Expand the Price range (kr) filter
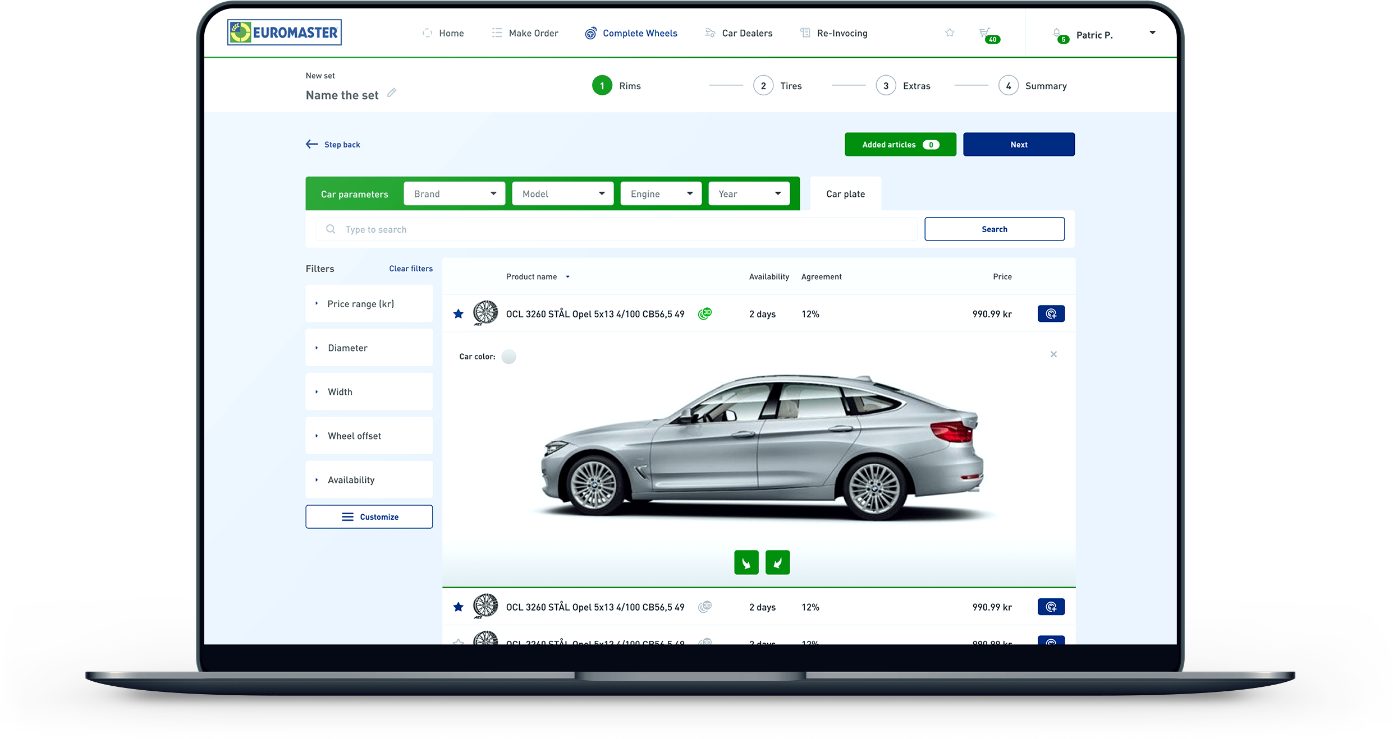Image resolution: width=1393 pixels, height=739 pixels. pos(369,304)
